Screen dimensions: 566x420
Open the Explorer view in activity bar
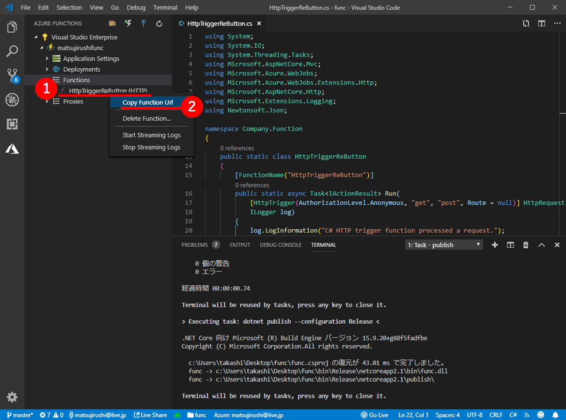coord(12,27)
